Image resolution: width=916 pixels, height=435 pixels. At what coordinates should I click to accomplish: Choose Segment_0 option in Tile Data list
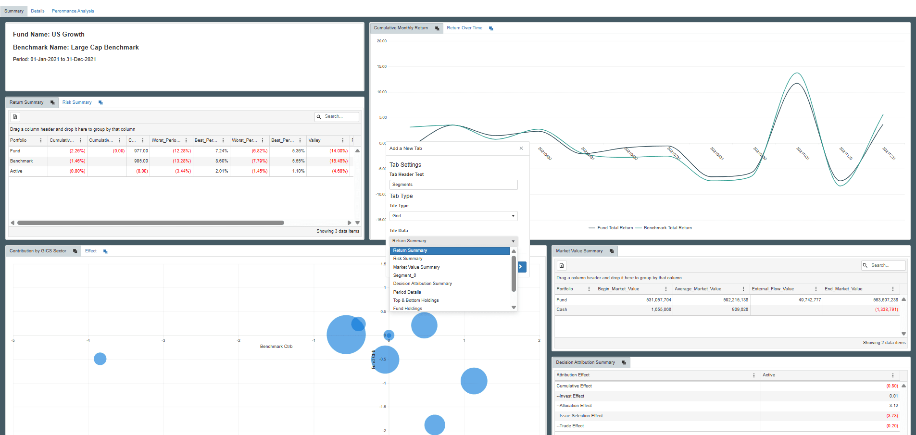tap(450, 275)
